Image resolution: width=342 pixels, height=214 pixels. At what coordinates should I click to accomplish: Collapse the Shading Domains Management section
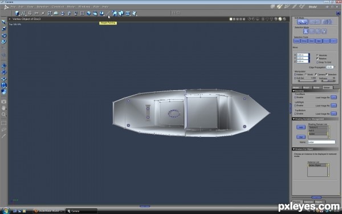coord(294,119)
